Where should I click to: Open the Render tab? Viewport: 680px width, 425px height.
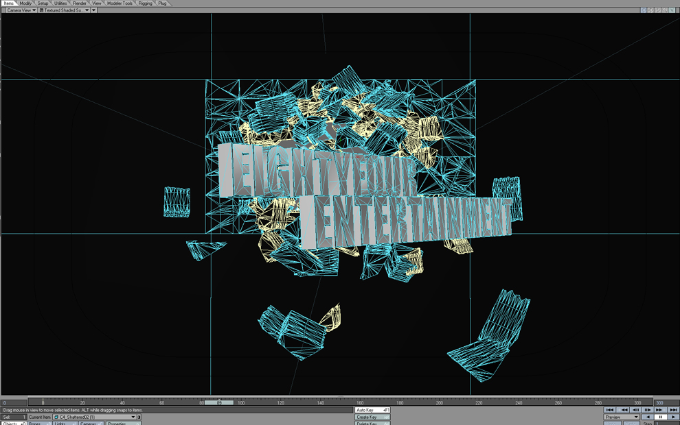point(80,3)
